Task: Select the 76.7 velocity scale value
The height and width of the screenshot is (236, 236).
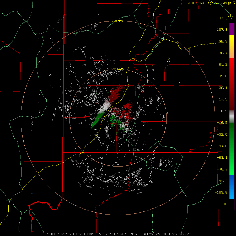Action: [x=223, y=53]
